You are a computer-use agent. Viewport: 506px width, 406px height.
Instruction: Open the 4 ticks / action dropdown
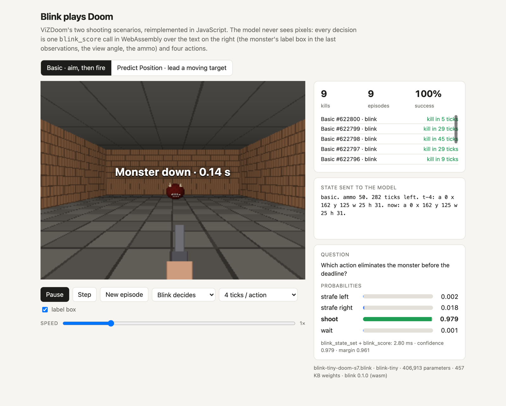[258, 295]
